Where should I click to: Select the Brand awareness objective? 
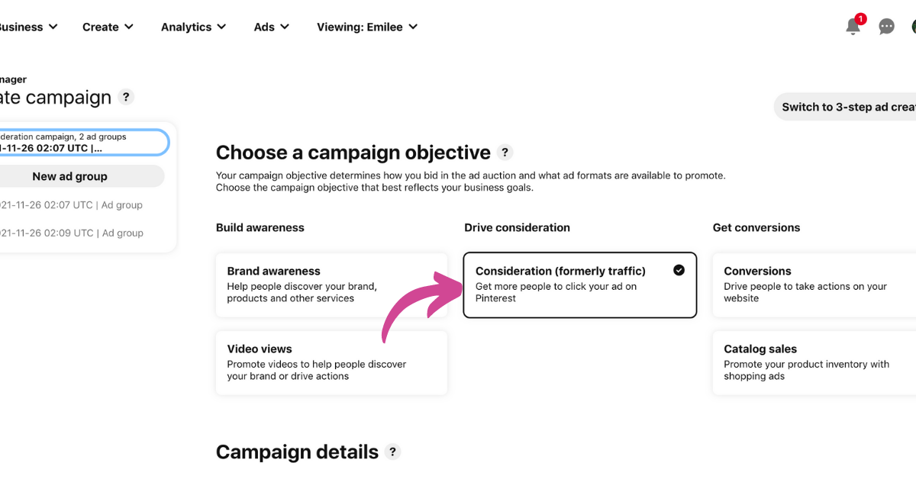(x=331, y=285)
